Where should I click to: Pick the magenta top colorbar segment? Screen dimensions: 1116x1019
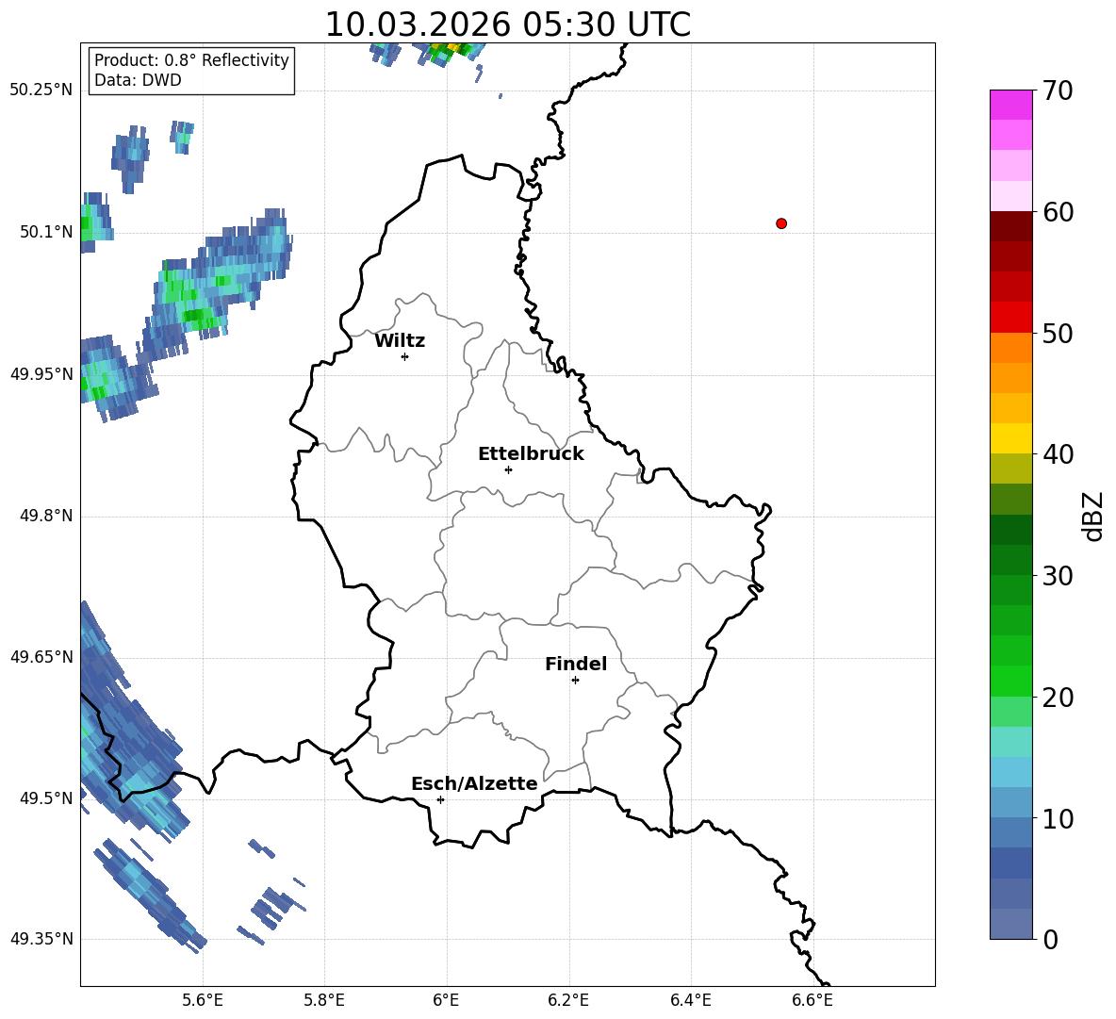coord(1010,106)
